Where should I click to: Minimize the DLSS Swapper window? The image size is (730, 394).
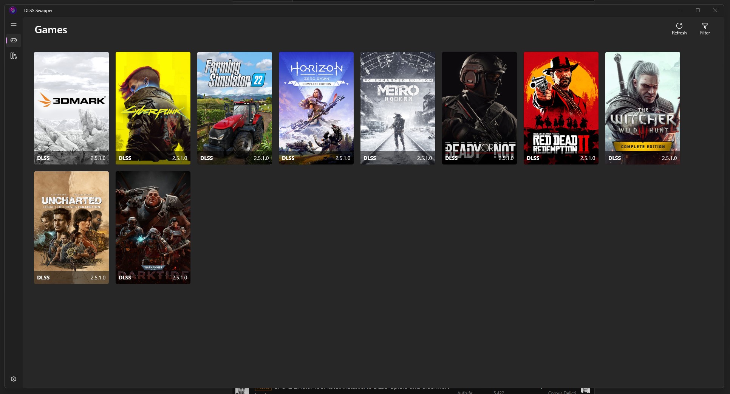(681, 10)
